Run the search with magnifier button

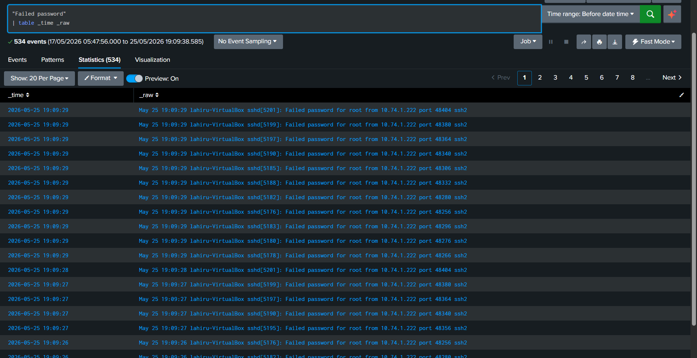[650, 14]
